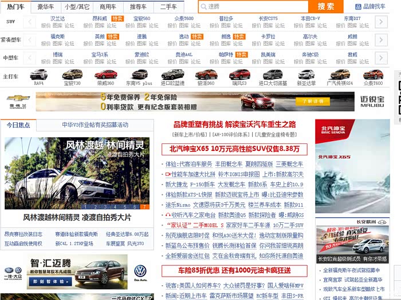This screenshot has width=401, height=300.
Task: Click 论坛 under 东南DX7
Action: pyautogui.click(x=364, y=26)
